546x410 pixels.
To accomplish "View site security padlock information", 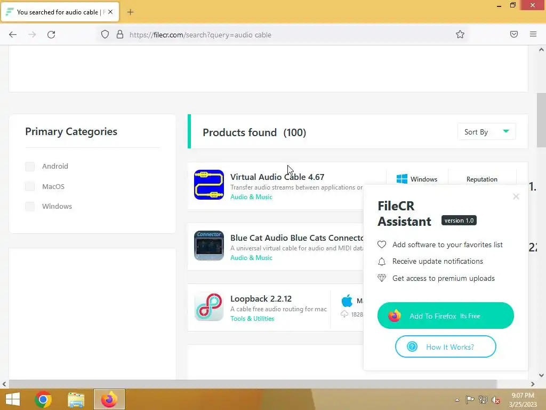I will pos(120,35).
